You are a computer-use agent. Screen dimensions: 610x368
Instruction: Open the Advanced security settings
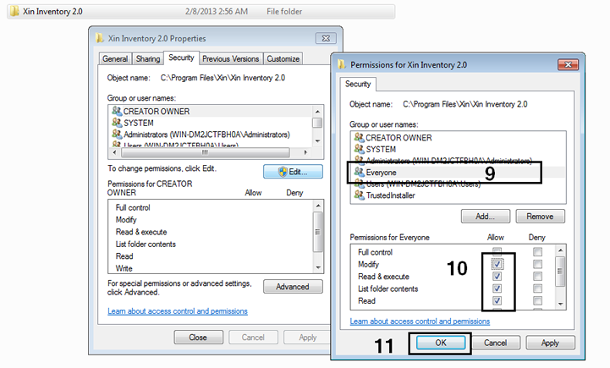[x=293, y=287]
